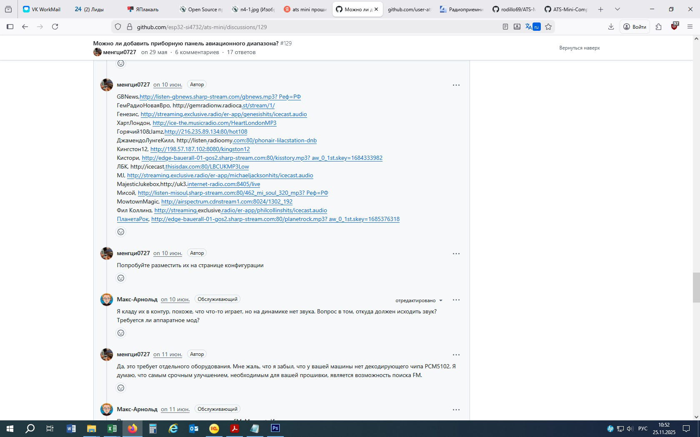Toggle the Firefox sidebar button

click(x=10, y=27)
